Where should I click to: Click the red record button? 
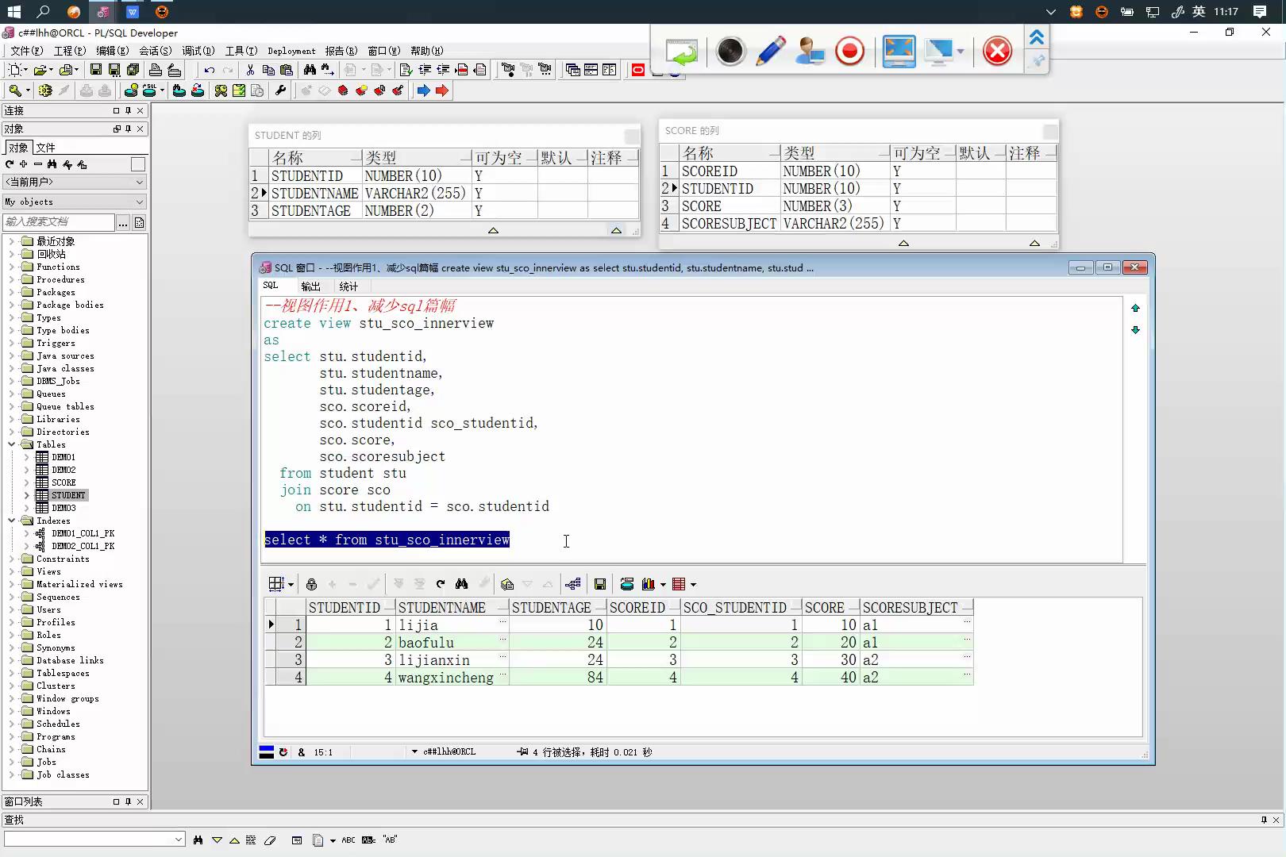850,52
